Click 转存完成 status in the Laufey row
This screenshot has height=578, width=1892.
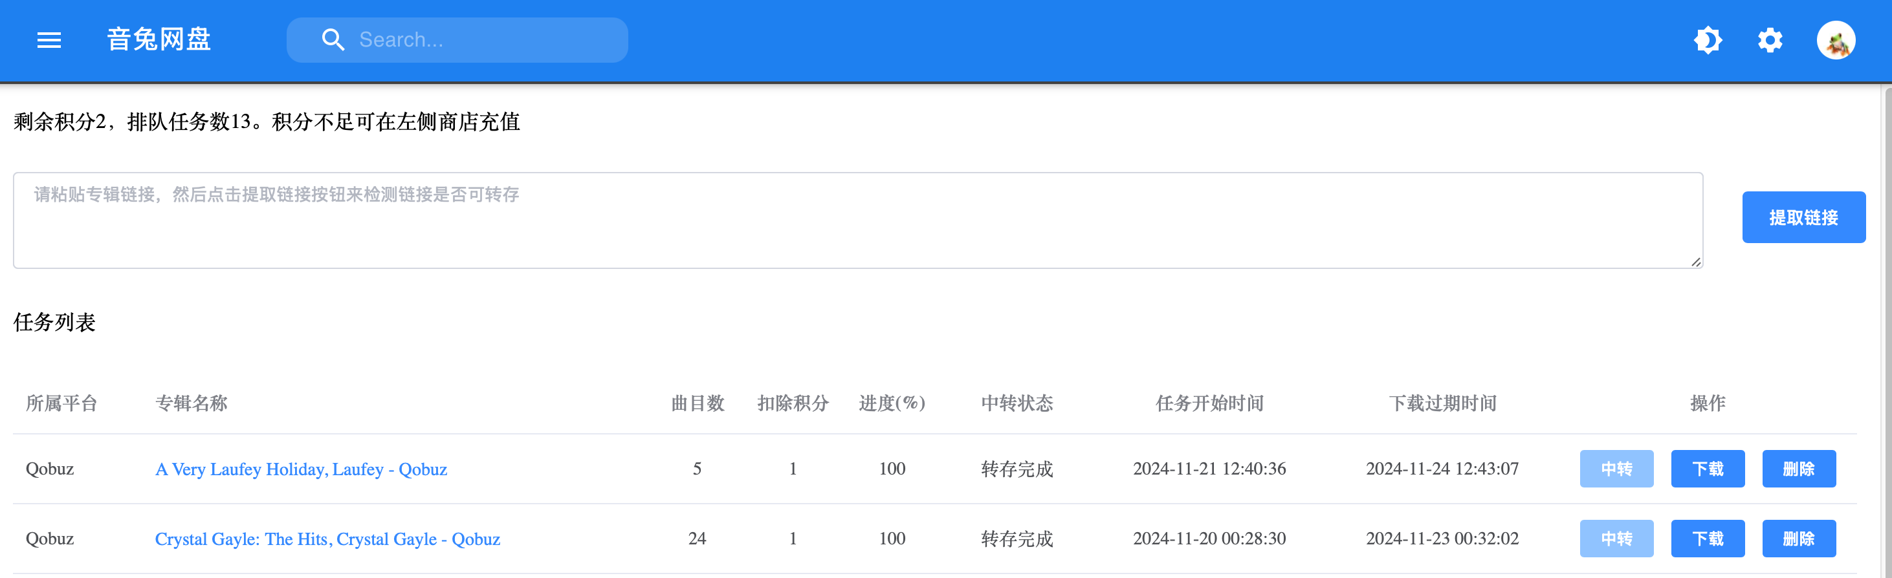pos(1017,469)
